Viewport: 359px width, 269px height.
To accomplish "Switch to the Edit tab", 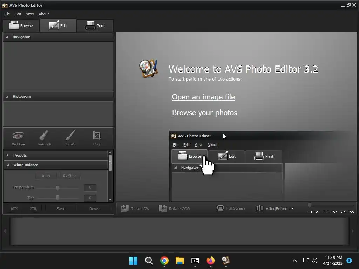I will 58,25.
